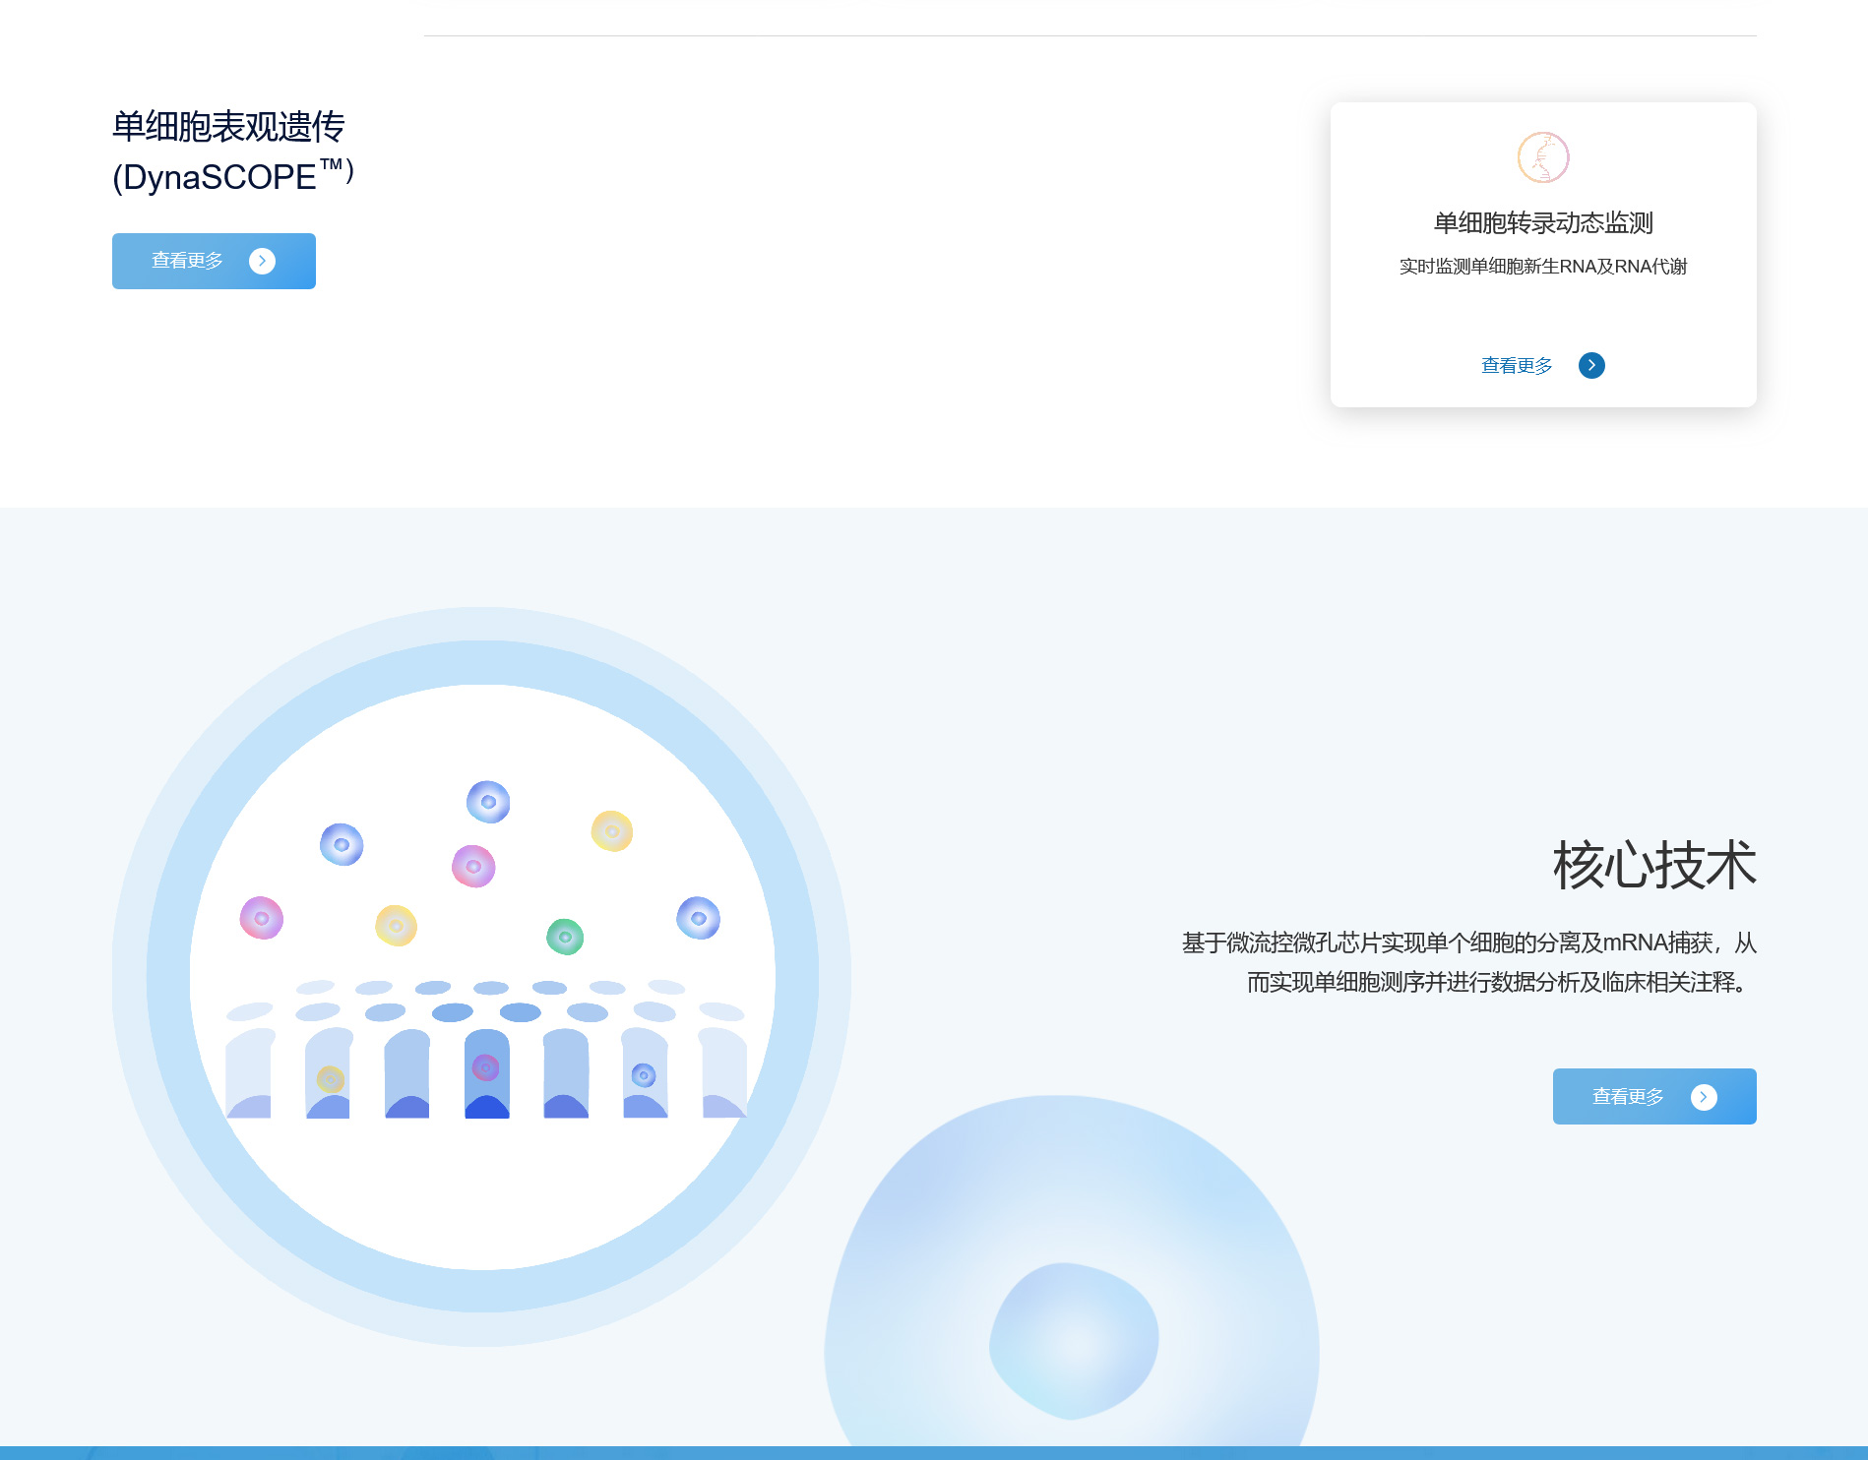Image resolution: width=1868 pixels, height=1460 pixels.
Task: Click the topmost blue floating cell
Action: tap(488, 802)
